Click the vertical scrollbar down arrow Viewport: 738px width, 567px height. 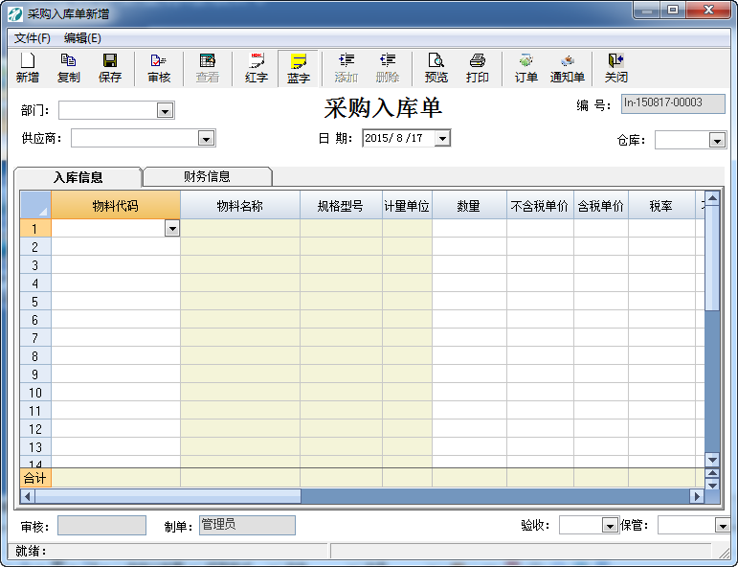[x=712, y=460]
